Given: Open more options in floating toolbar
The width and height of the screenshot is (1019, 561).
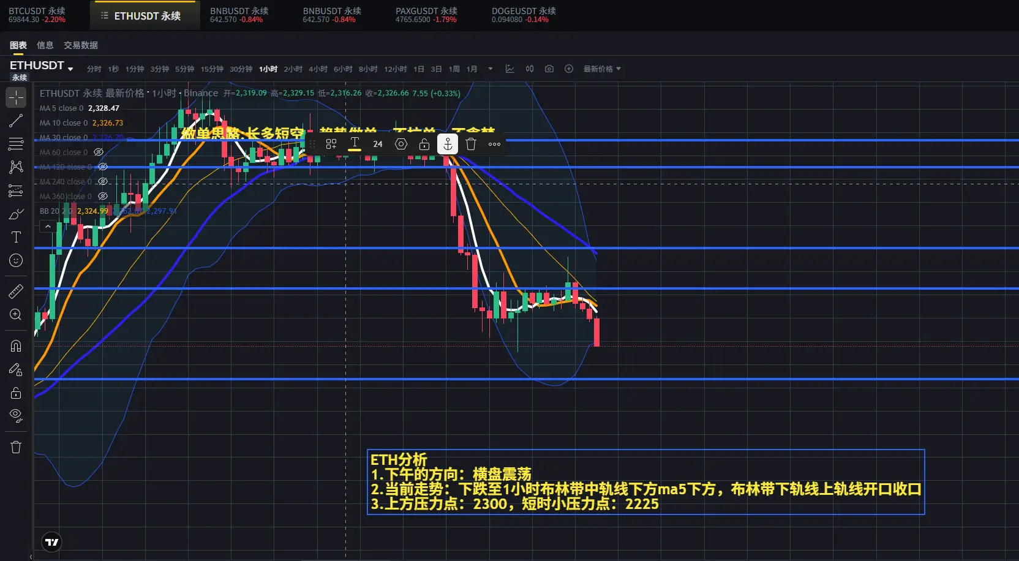Looking at the screenshot, I should tap(494, 144).
